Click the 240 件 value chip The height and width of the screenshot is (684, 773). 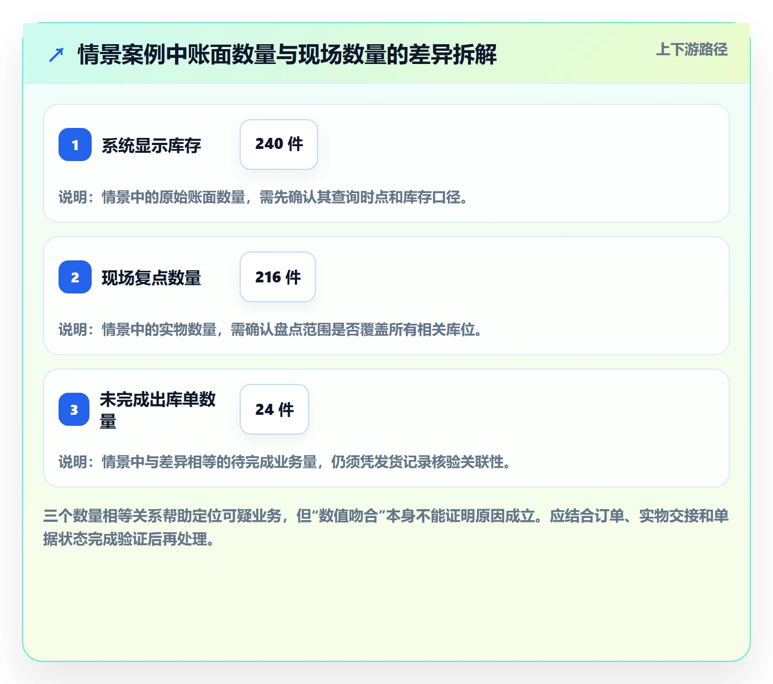(x=279, y=145)
